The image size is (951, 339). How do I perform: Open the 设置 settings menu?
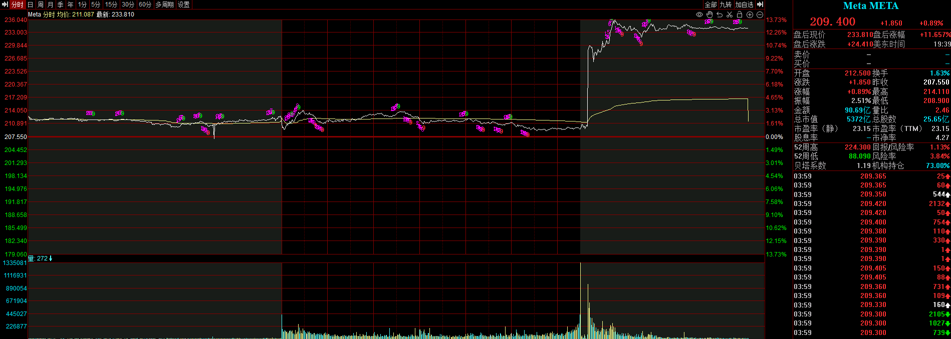[184, 4]
